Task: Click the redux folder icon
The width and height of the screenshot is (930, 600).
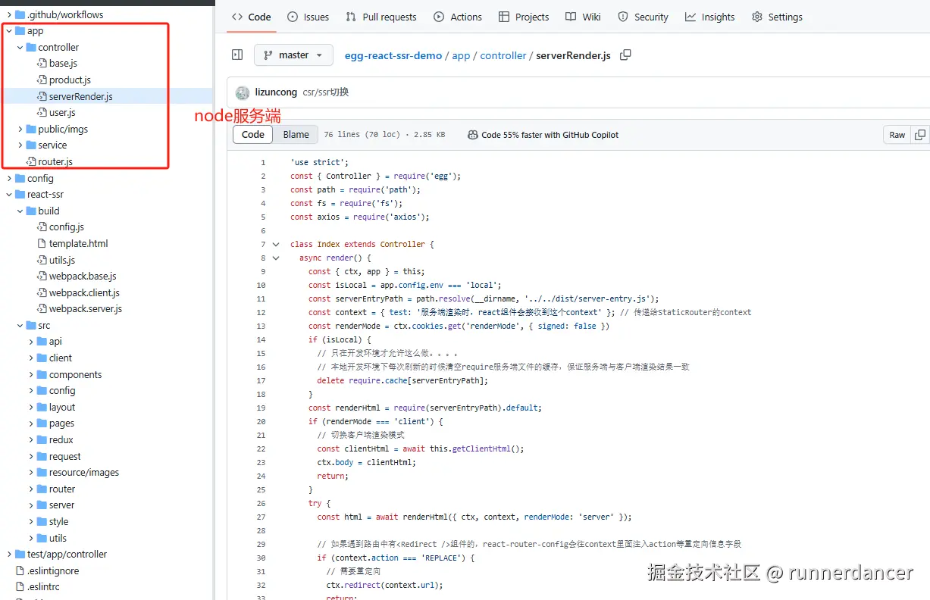Action: [x=42, y=439]
